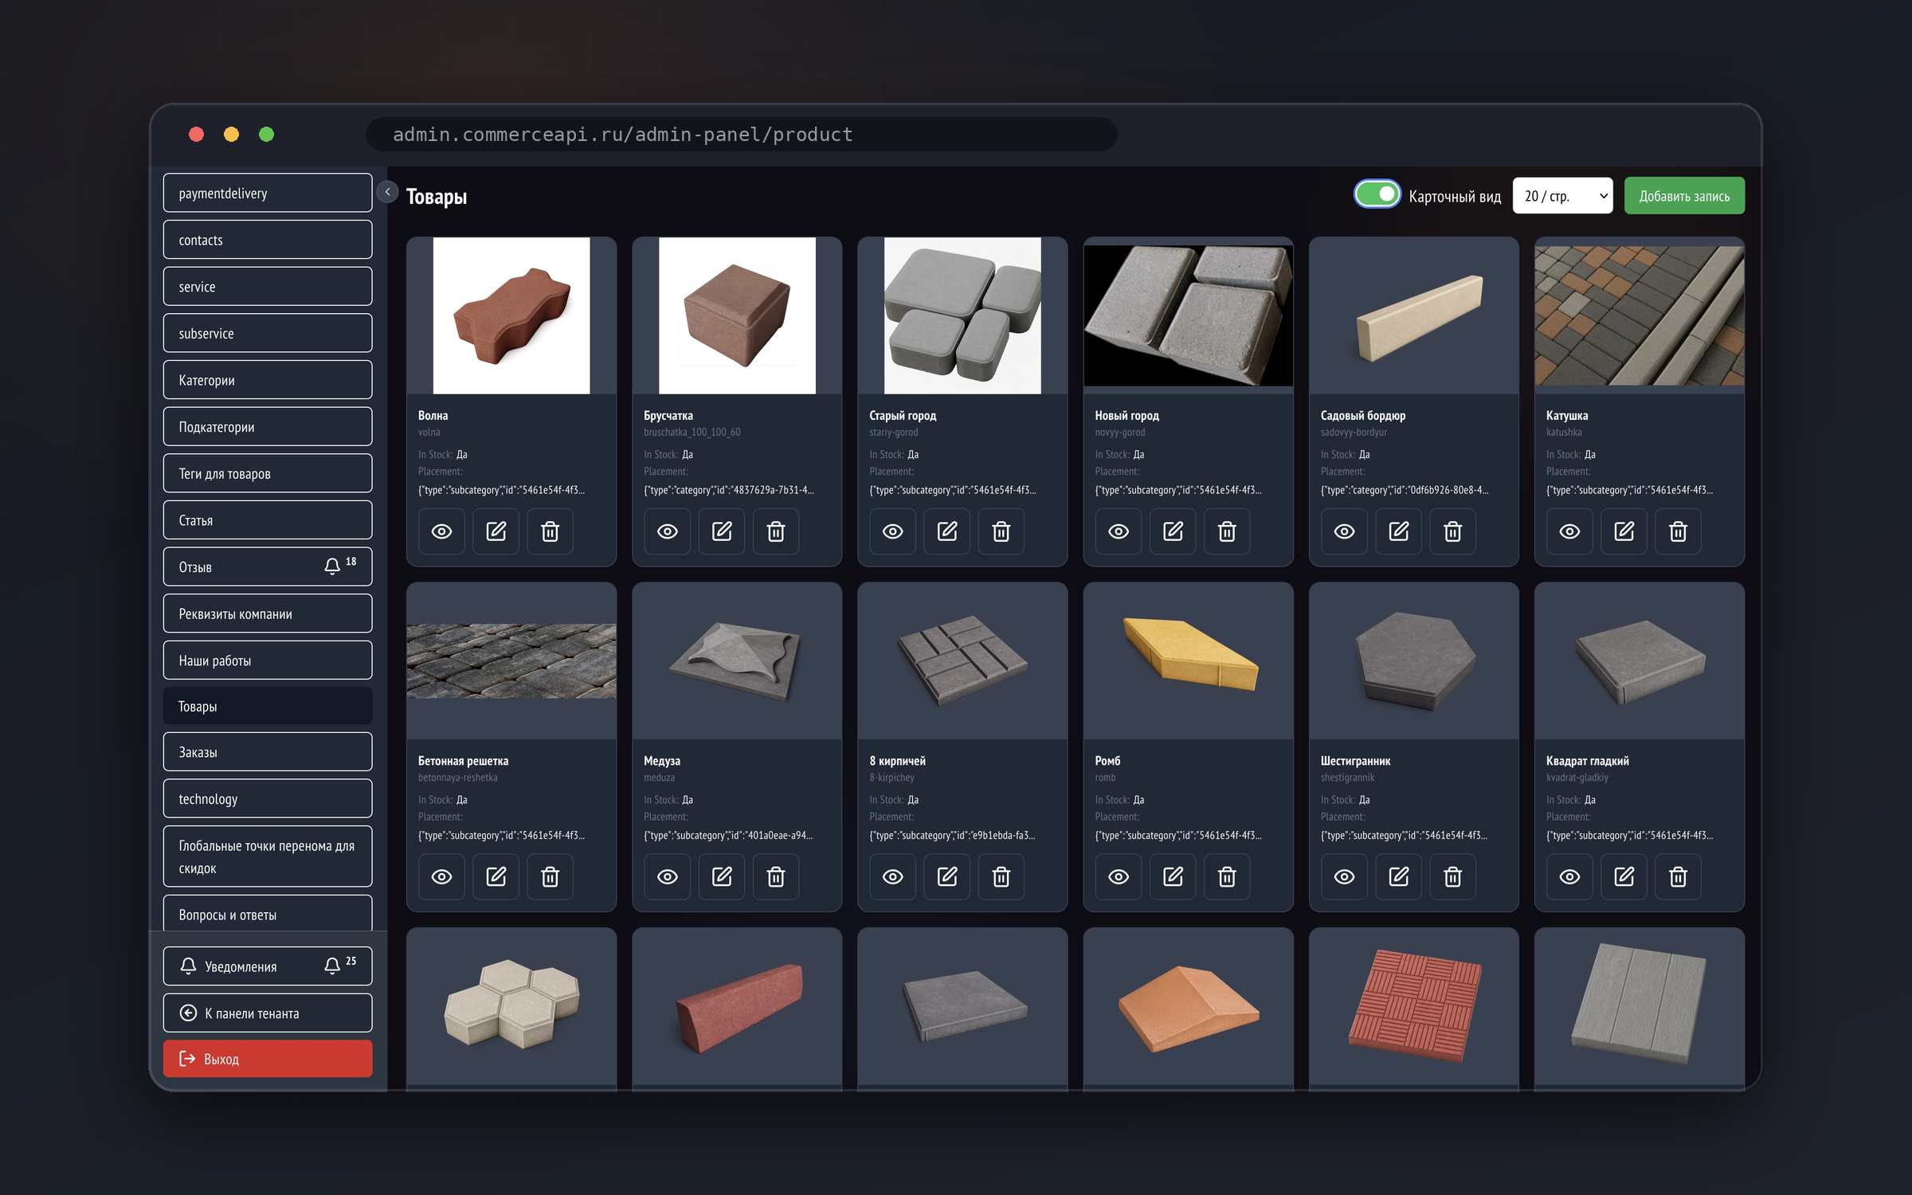
Task: Delete the Бетонная решетка product
Action: [550, 877]
